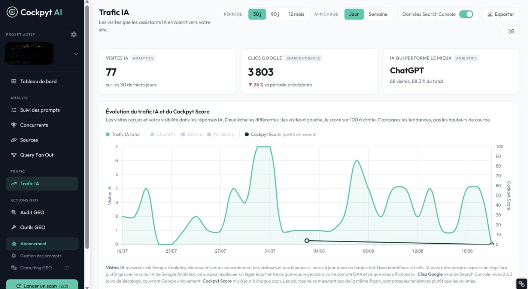The width and height of the screenshot is (528, 289).
Task: Open the Audit GEO page
Action: (42, 212)
